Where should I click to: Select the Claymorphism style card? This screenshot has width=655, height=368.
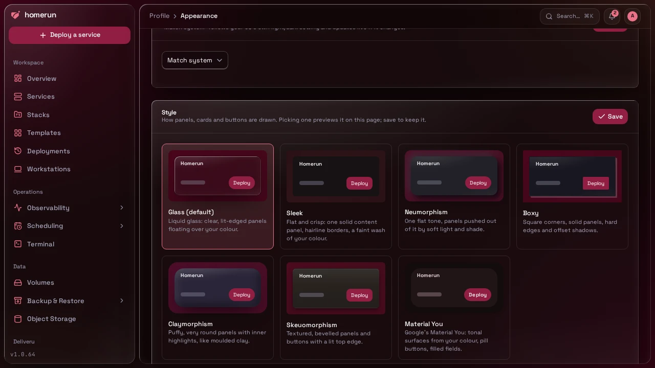[x=217, y=308]
